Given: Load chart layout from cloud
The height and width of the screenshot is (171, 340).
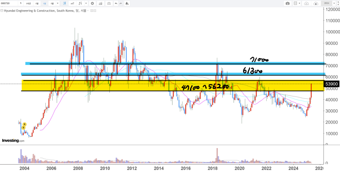Looking at the screenshot, I should [307, 3].
